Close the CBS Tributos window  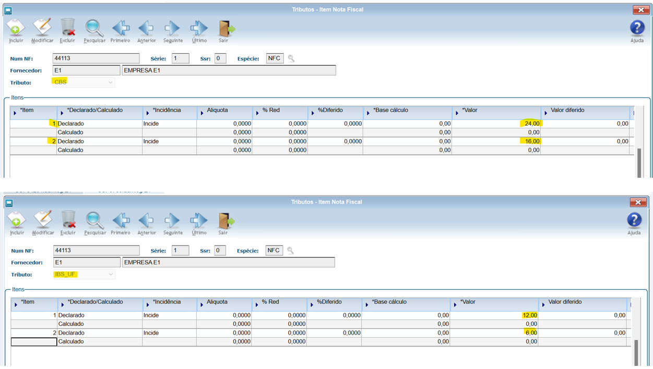(x=640, y=10)
